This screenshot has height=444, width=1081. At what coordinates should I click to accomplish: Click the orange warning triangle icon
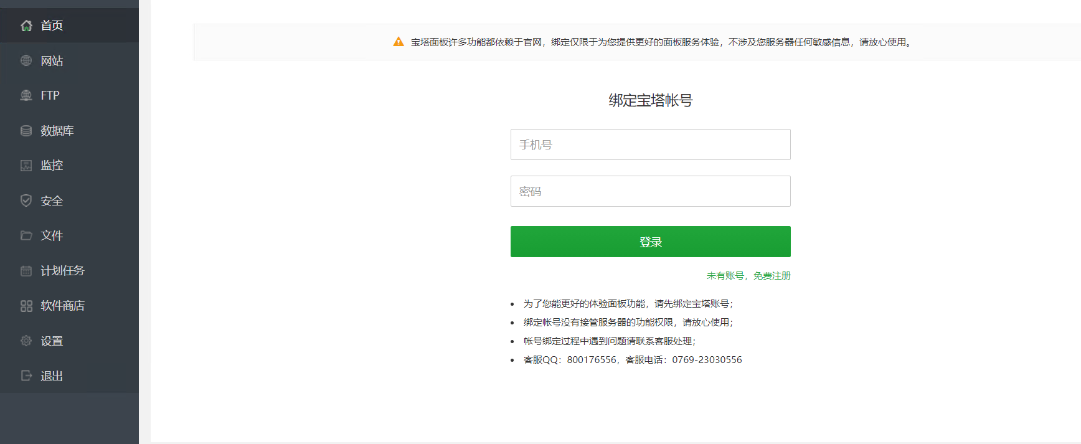(x=399, y=42)
